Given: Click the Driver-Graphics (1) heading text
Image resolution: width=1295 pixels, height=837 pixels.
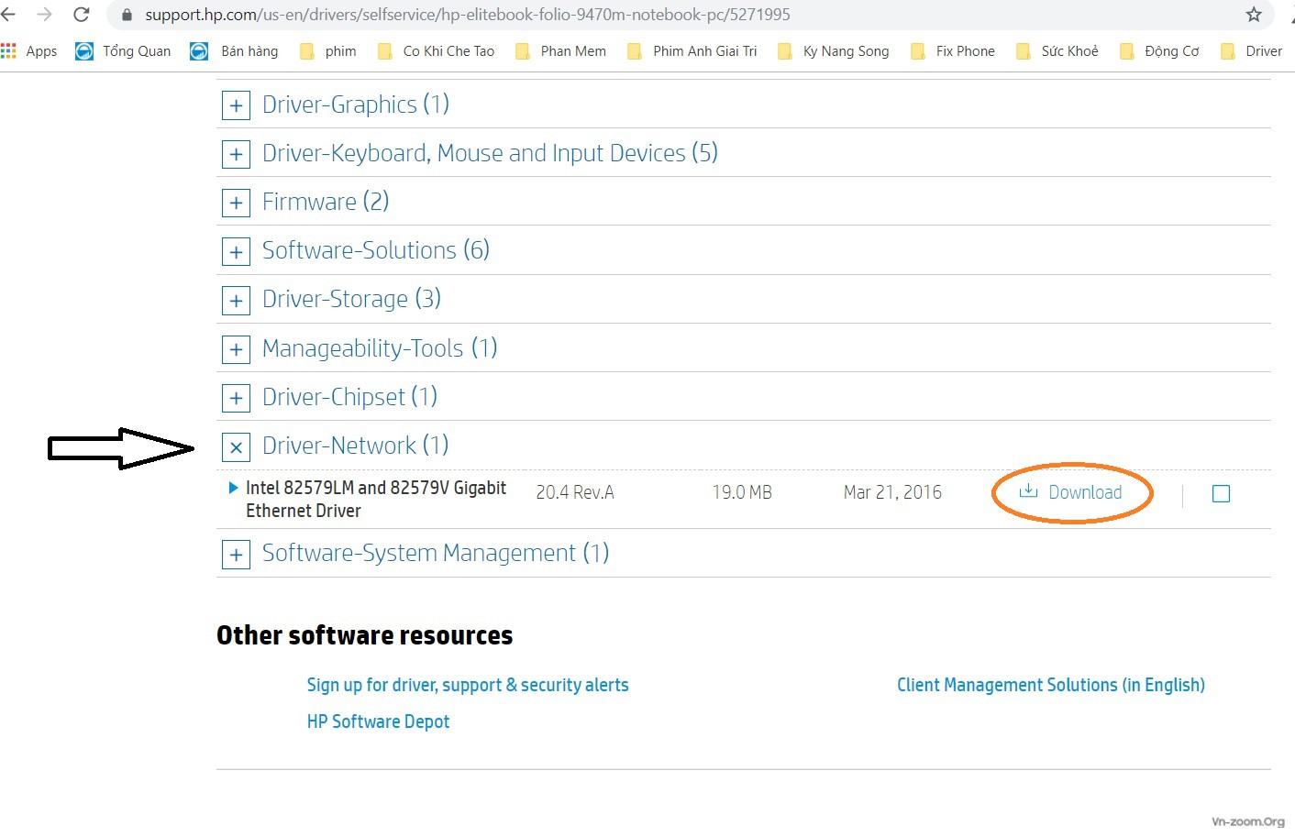Looking at the screenshot, I should coord(356,105).
